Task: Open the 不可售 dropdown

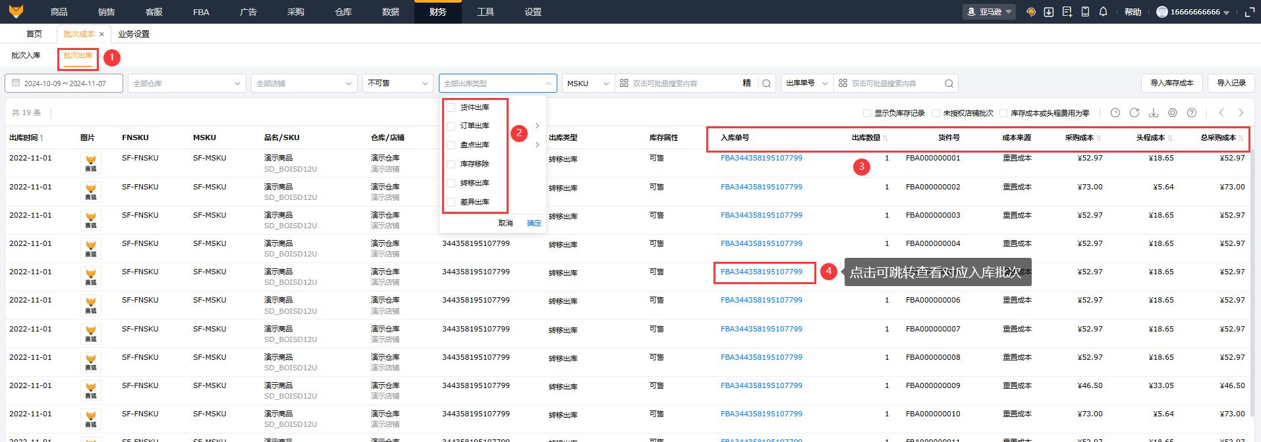Action: point(397,84)
